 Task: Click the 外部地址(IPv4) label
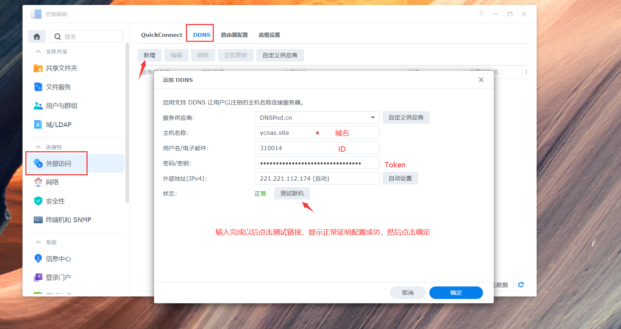click(184, 178)
